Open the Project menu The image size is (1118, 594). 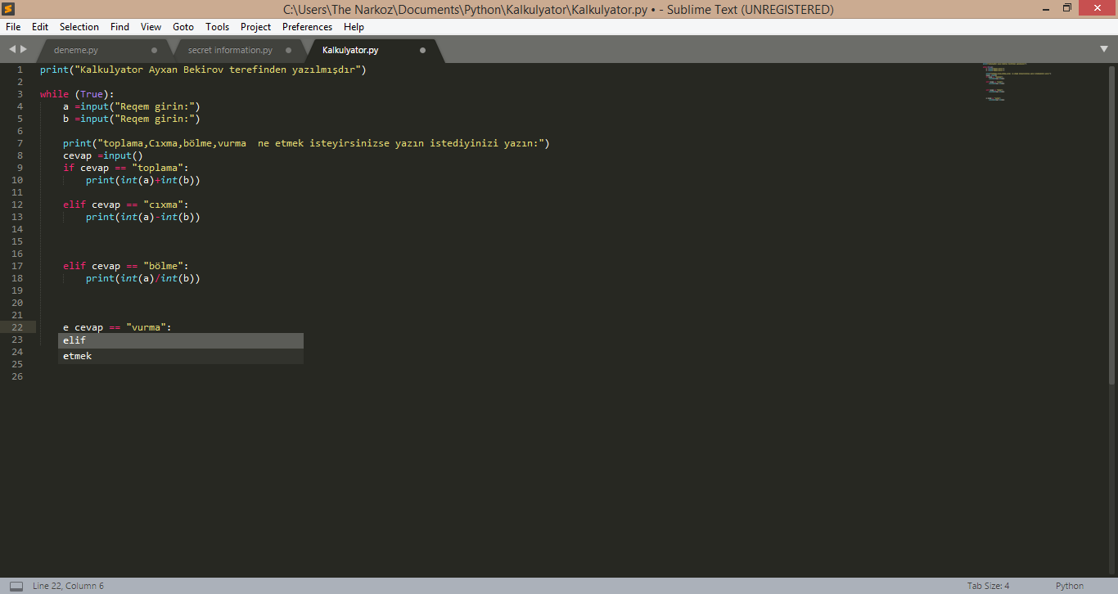[x=256, y=27]
